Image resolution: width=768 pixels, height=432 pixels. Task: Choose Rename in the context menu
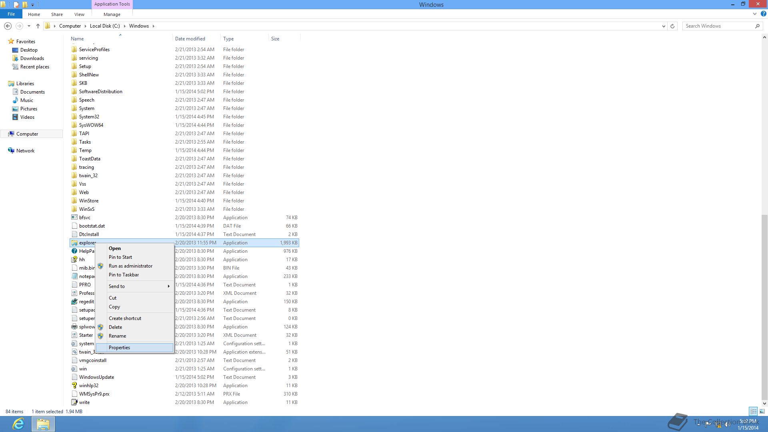[x=134, y=336]
